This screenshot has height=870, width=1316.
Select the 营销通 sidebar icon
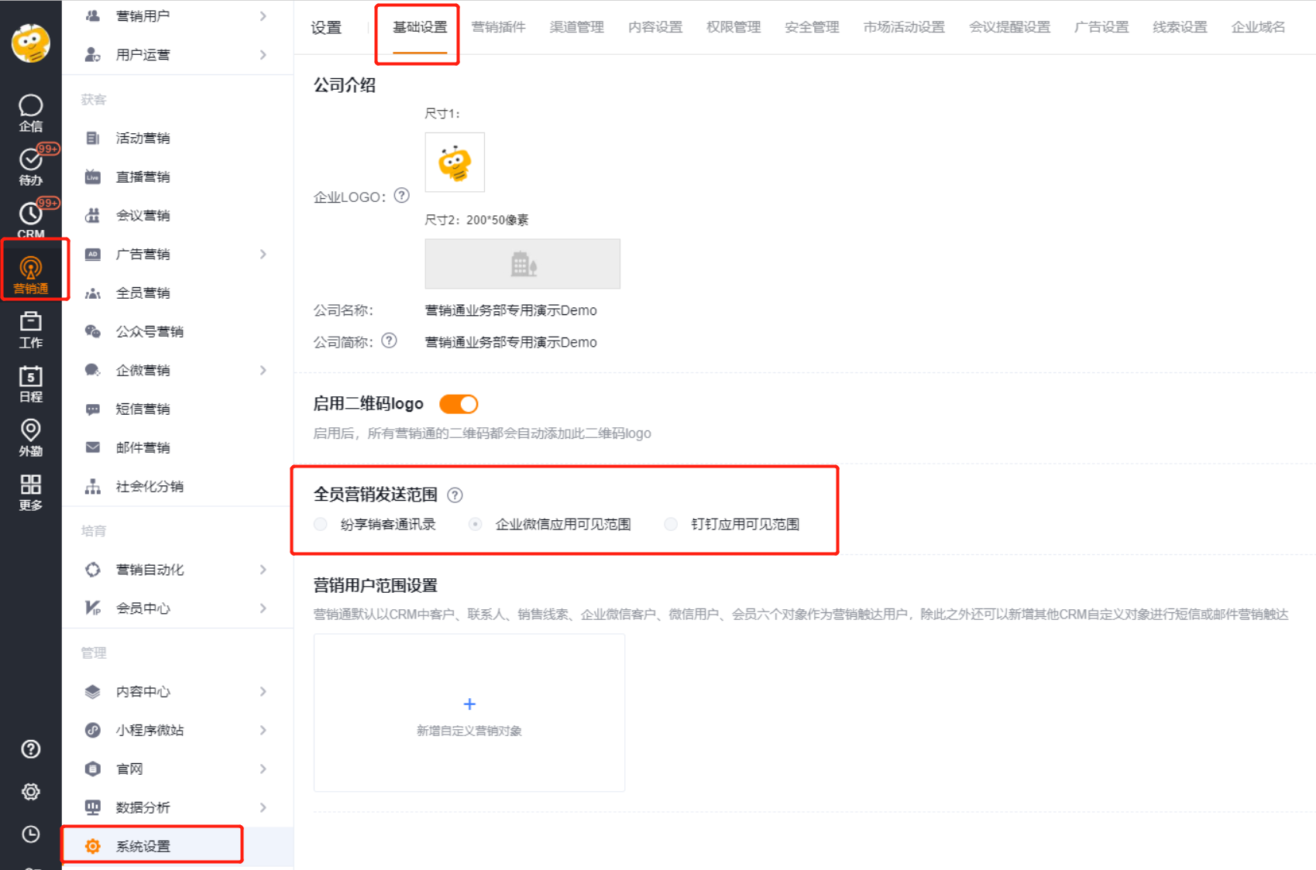pos(30,275)
